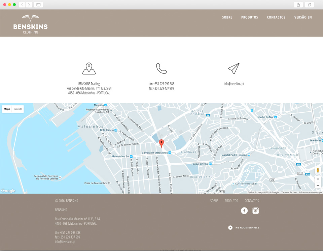Click Terminal de Cruzeiros map label
This screenshot has height=251, width=323.
click(47, 177)
